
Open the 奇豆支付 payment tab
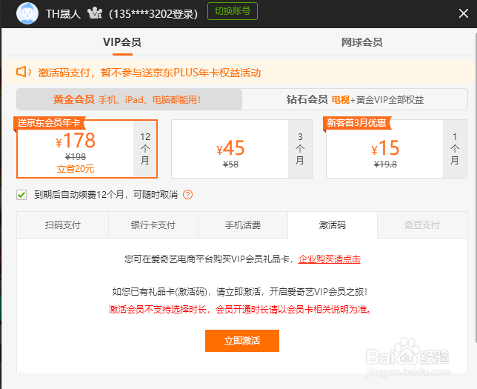(422, 225)
